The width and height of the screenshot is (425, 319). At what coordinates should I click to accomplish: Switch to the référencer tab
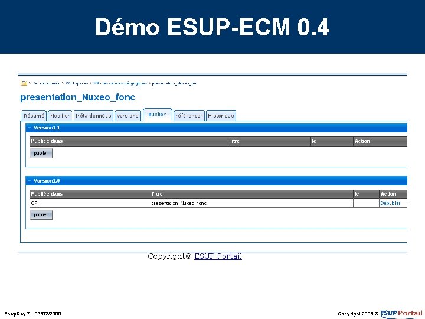(189, 116)
